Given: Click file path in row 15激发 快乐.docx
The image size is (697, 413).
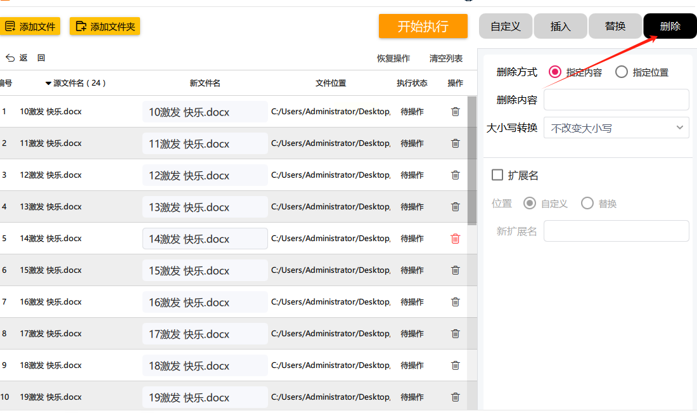Looking at the screenshot, I should 331,270.
